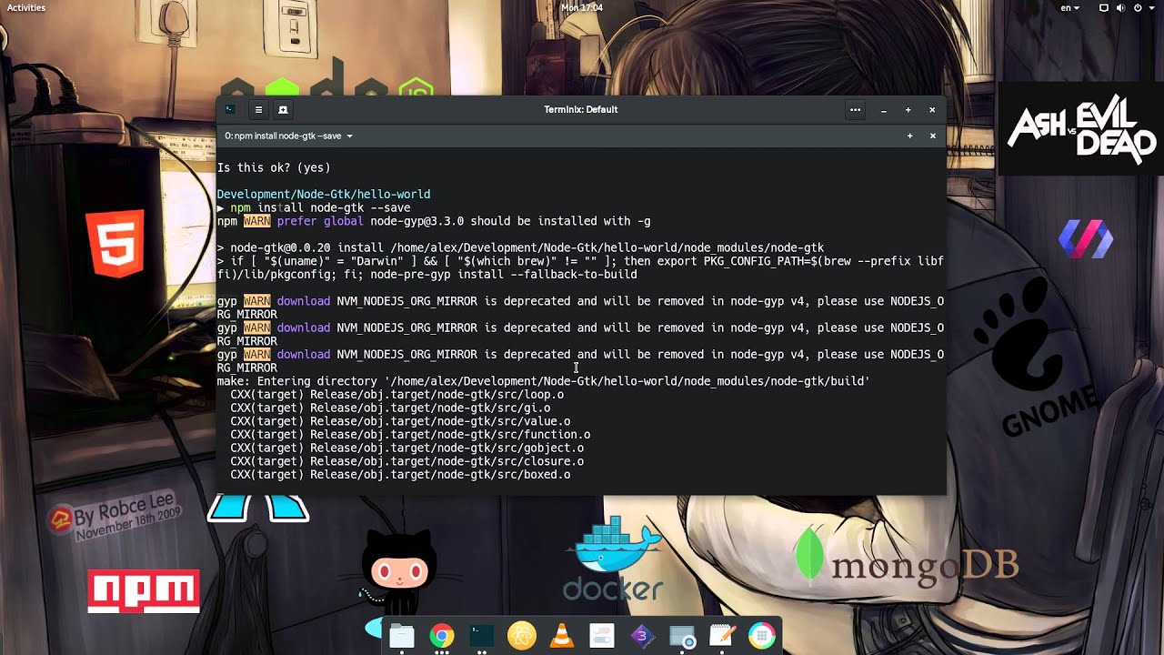Click the 'node-gtk/src/gobject.o' output line
The height and width of the screenshot is (655, 1164).
click(x=407, y=448)
